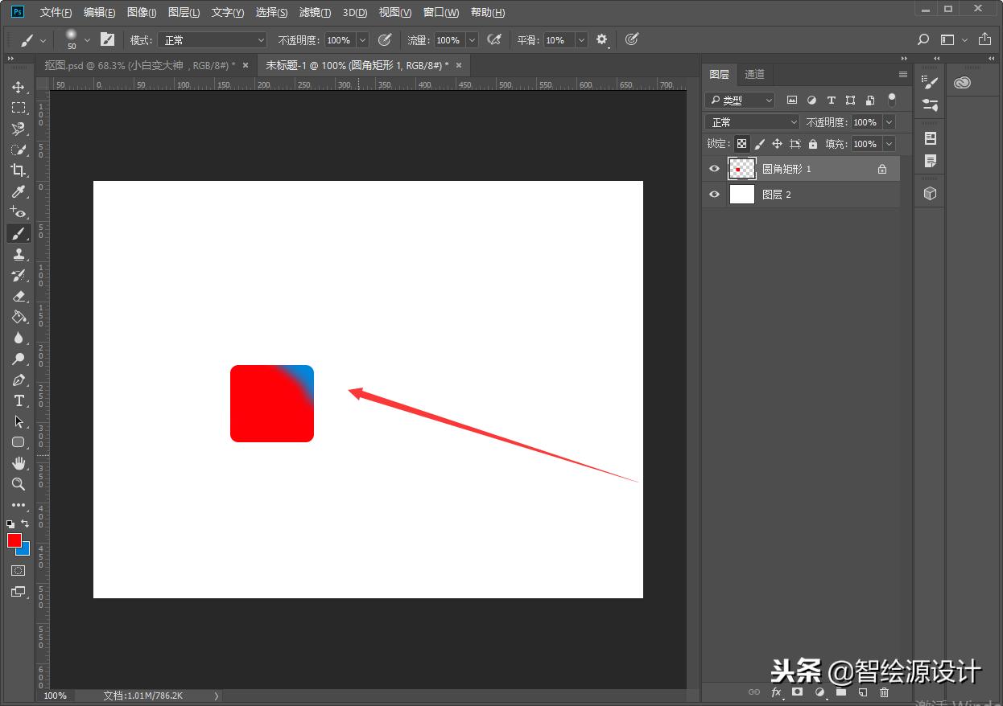Open the 图层 menu
Screen dimensions: 1003x706
(x=184, y=13)
